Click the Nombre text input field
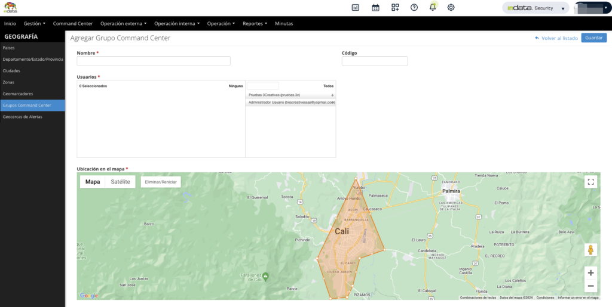Viewport: 612px width, 307px height. pos(154,61)
